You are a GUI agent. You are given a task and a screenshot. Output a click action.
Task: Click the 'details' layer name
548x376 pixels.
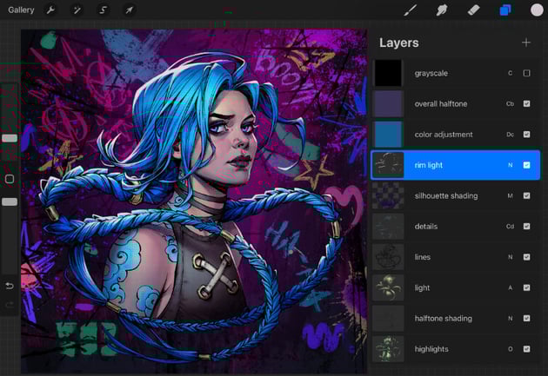[x=426, y=227]
